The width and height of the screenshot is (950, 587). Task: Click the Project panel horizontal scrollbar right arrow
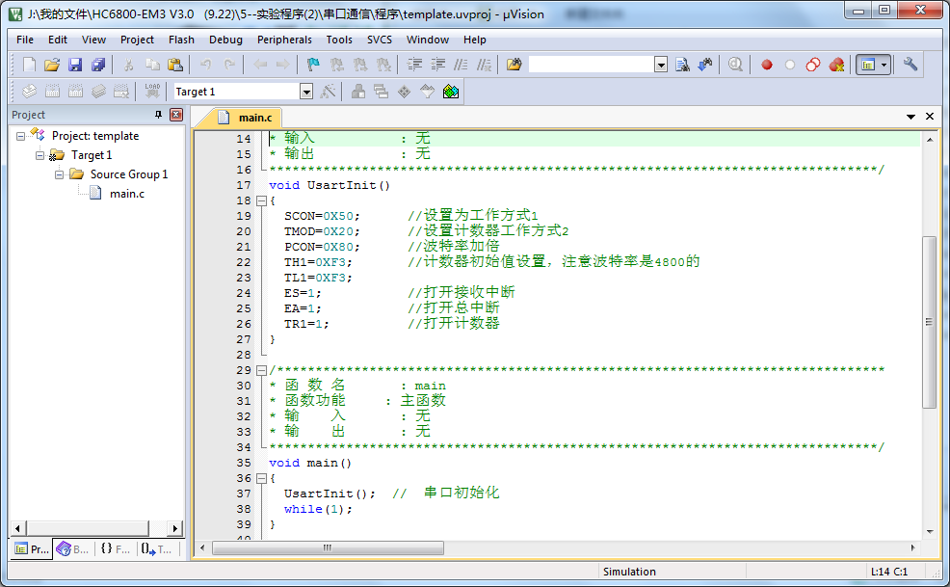[174, 528]
